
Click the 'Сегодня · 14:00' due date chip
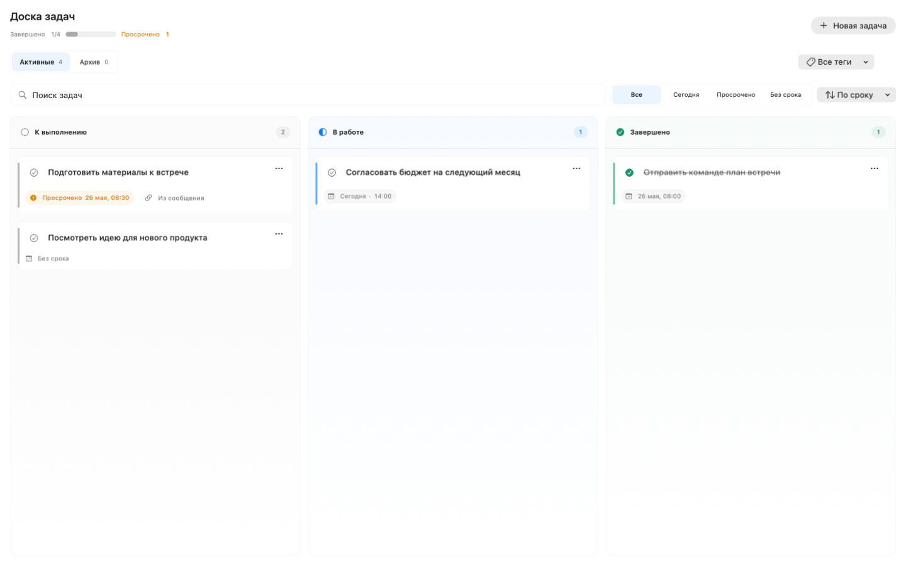coord(360,196)
